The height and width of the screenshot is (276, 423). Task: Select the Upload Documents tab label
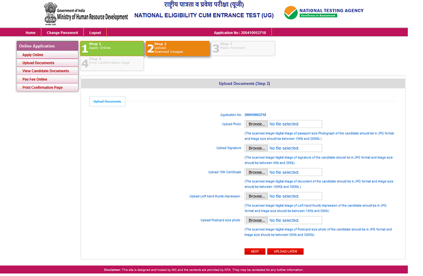tap(107, 102)
